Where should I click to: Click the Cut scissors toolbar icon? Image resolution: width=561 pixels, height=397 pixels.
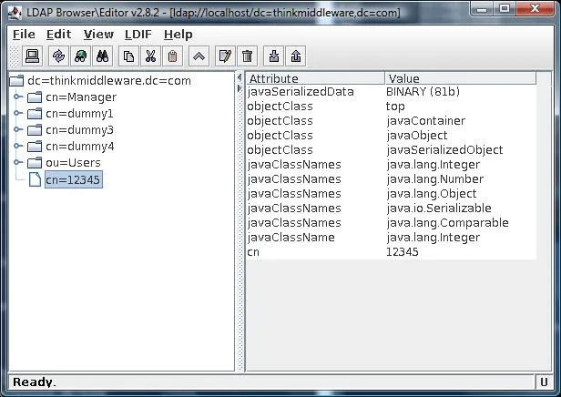pyautogui.click(x=150, y=56)
